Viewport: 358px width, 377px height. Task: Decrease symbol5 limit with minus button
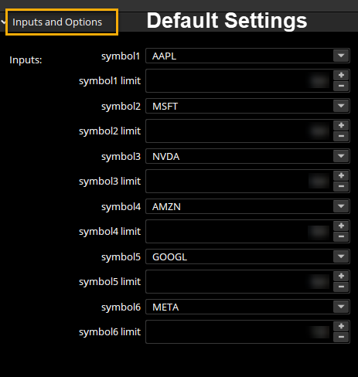point(341,287)
